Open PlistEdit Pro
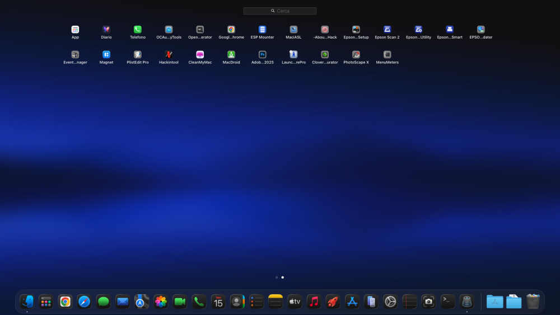Screen dimensions: 560x315 [x=138, y=55]
